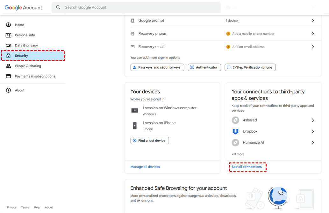
Task: Click the search magnifier icon
Action: [x=58, y=7]
